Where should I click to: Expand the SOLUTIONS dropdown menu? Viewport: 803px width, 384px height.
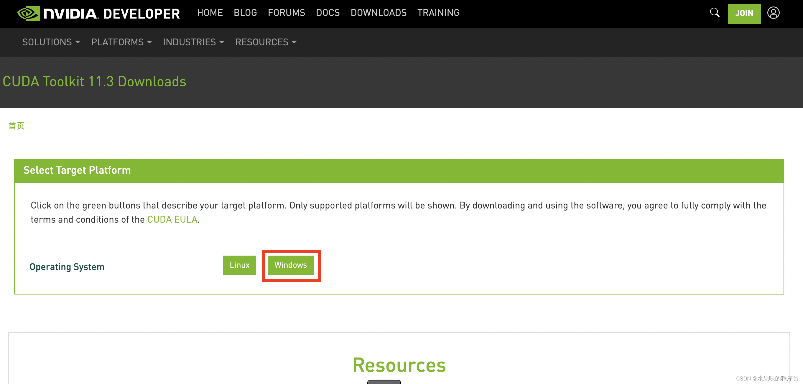pos(51,42)
